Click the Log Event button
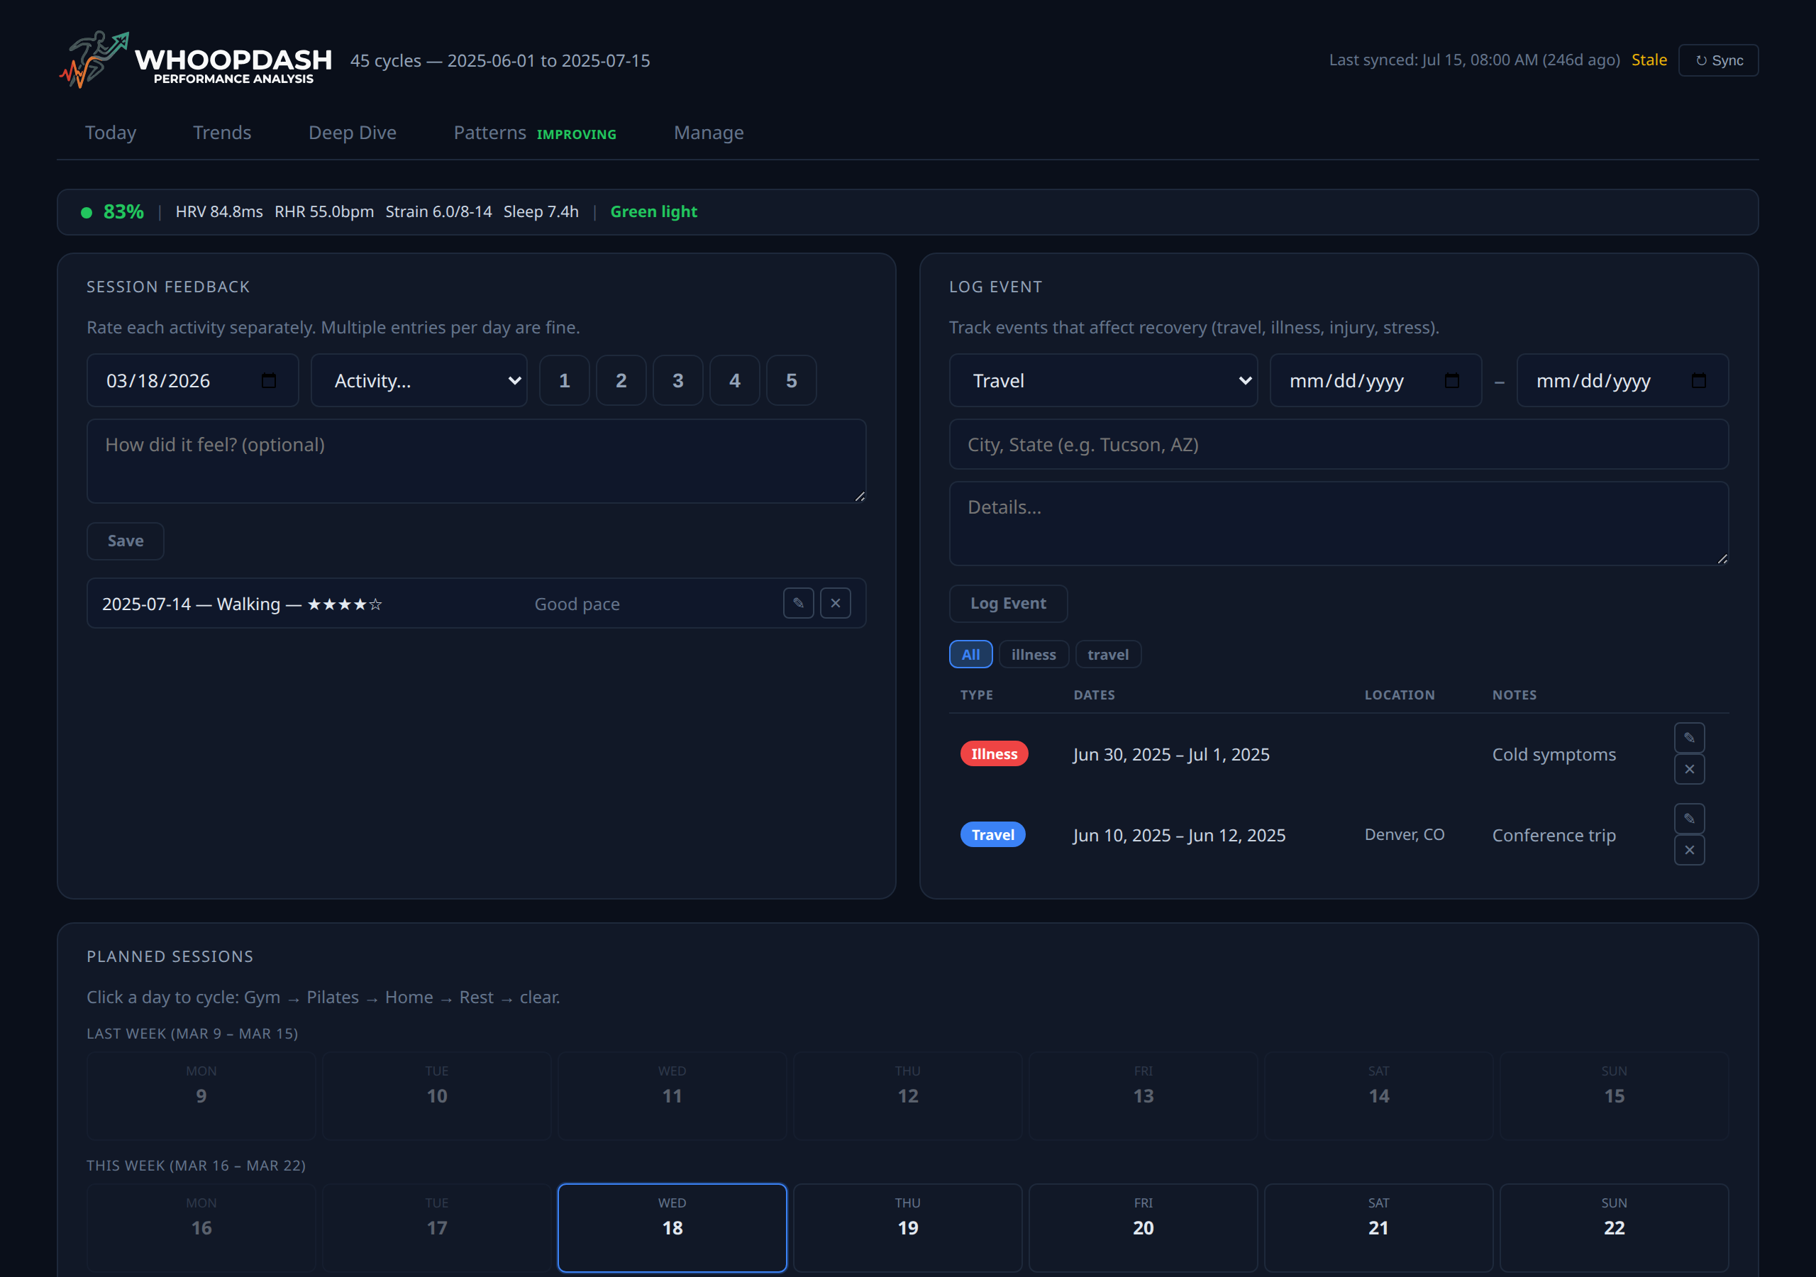 [x=1007, y=603]
